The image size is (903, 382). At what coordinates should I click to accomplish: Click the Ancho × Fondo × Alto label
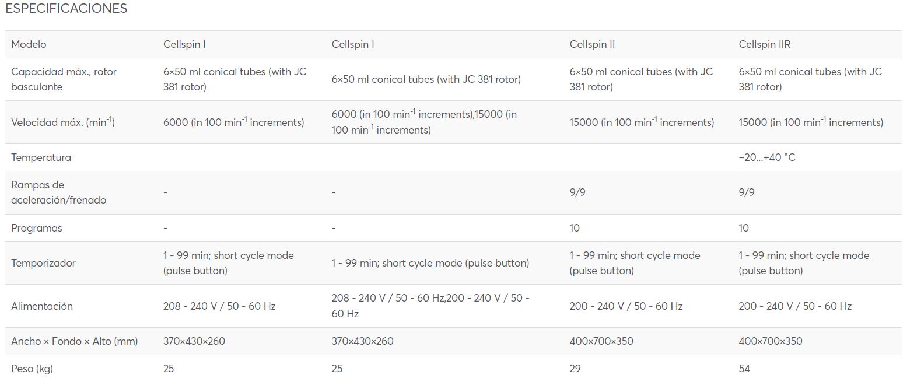coord(75,341)
